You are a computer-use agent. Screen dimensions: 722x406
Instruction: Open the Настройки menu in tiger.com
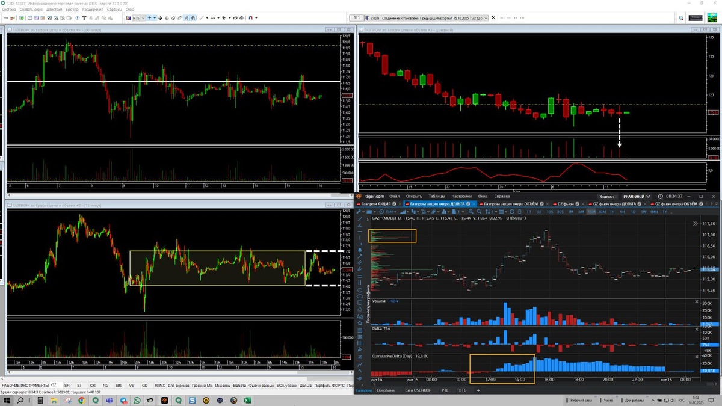coord(461,197)
